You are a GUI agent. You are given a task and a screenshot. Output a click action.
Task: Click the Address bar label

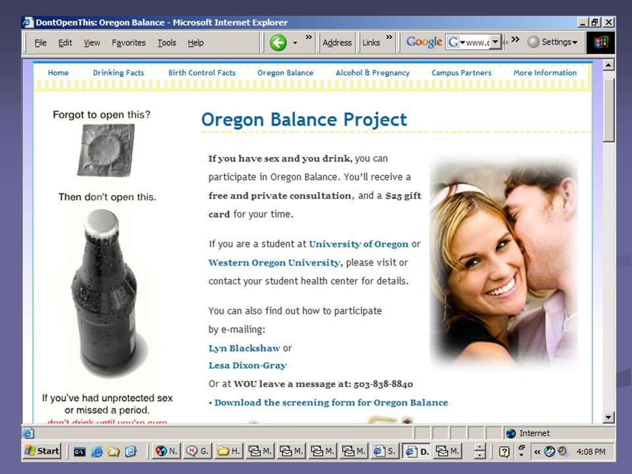tap(337, 43)
